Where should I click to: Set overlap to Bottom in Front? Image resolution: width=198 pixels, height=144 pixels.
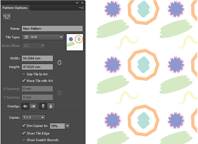(51, 106)
